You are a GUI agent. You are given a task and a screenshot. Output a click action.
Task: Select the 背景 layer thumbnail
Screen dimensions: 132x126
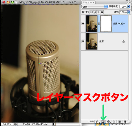pyautogui.click(x=92, y=41)
